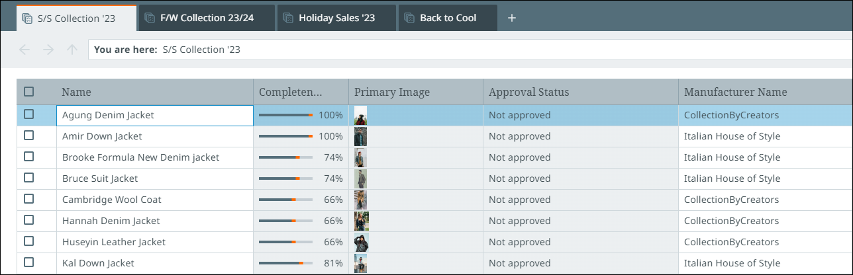853x275 pixels.
Task: Check the Agung Denim Jacket row checkbox
Action: click(x=29, y=114)
